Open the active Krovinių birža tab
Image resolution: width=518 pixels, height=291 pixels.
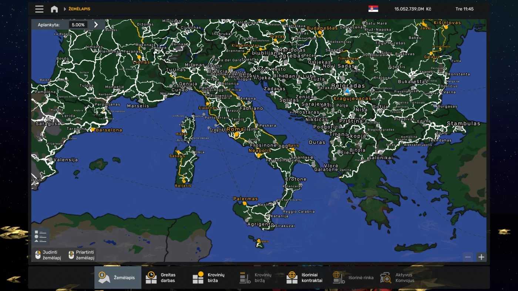[208, 278]
